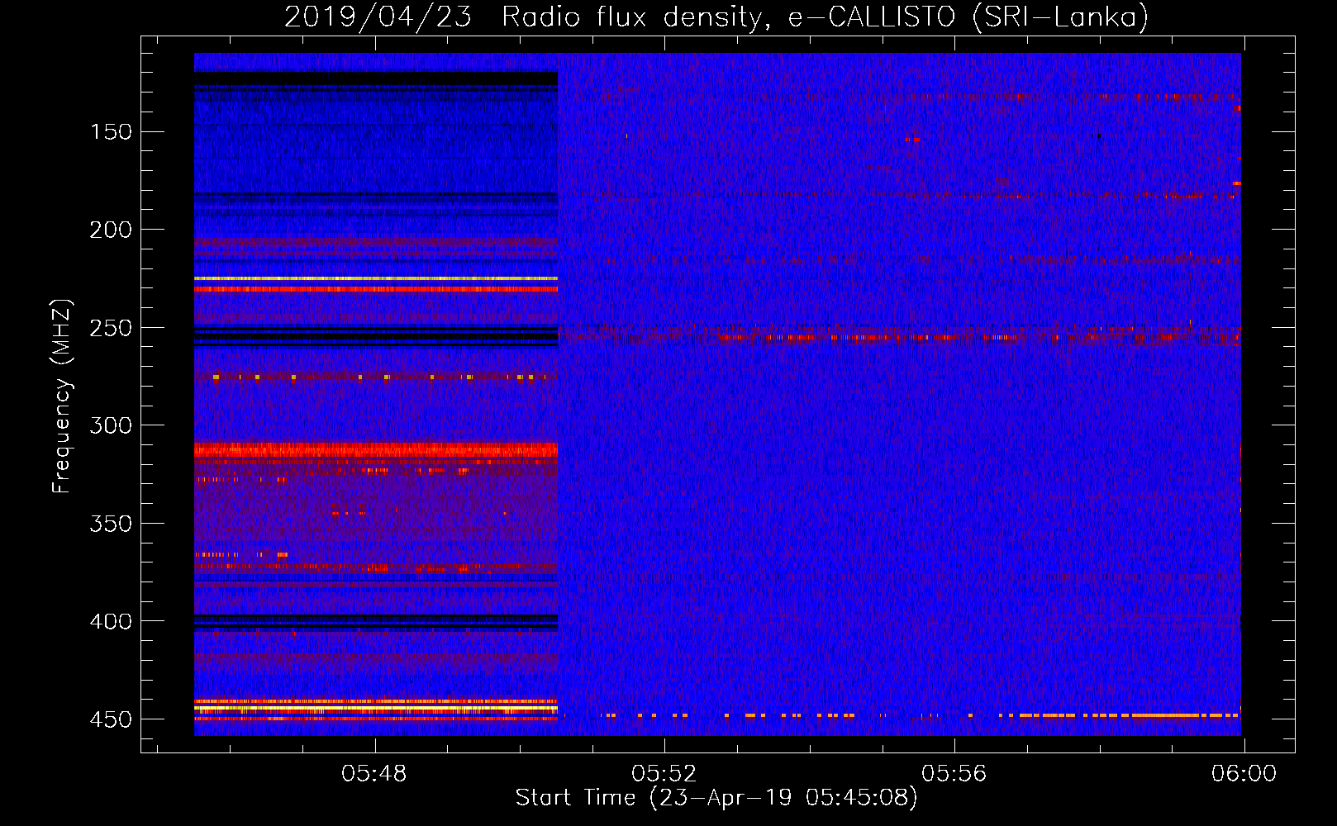Click the 150 frequency tick label
Screen dimensions: 1337x826
tap(111, 132)
